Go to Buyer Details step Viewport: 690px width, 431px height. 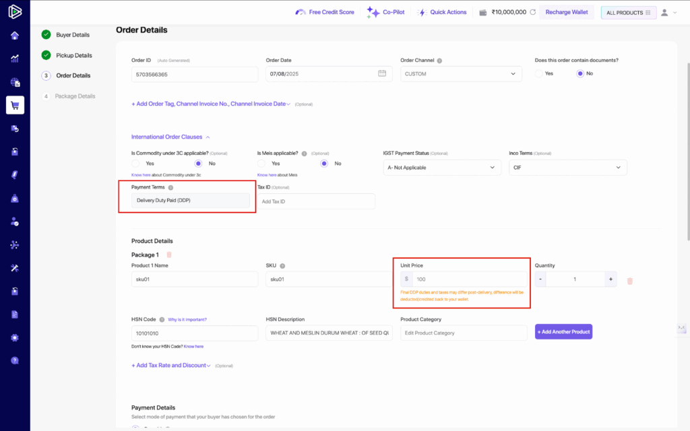72,34
